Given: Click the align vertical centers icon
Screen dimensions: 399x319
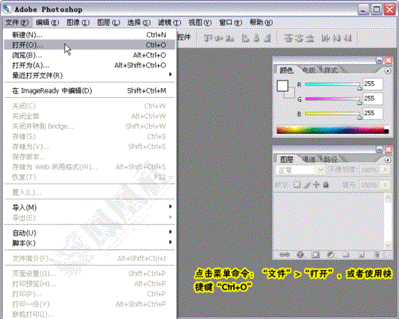Looking at the screenshot, I should pyautogui.click(x=219, y=38).
